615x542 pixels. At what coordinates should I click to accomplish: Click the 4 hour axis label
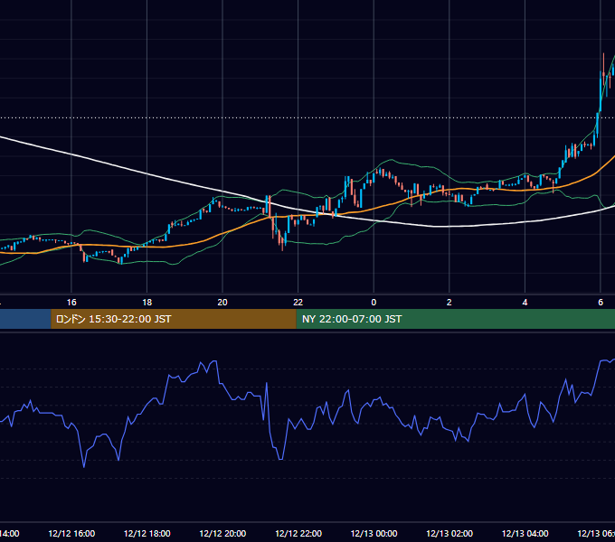[525, 303]
